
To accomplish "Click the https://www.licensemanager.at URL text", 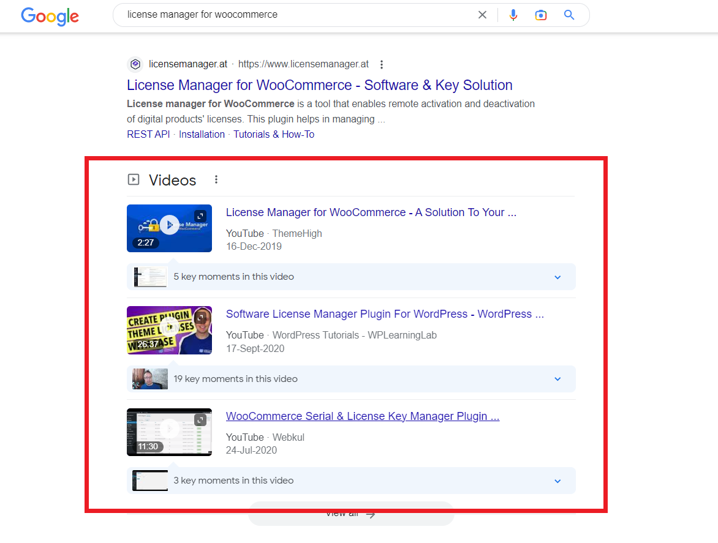I will [303, 64].
